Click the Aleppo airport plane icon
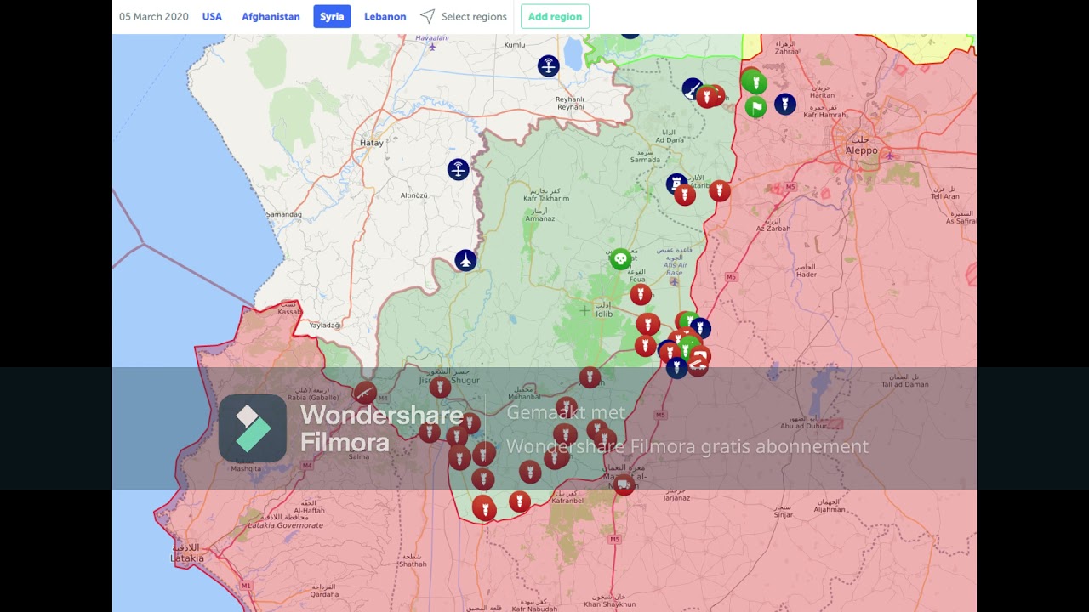Screen dimensions: 1089x612 (x=890, y=156)
